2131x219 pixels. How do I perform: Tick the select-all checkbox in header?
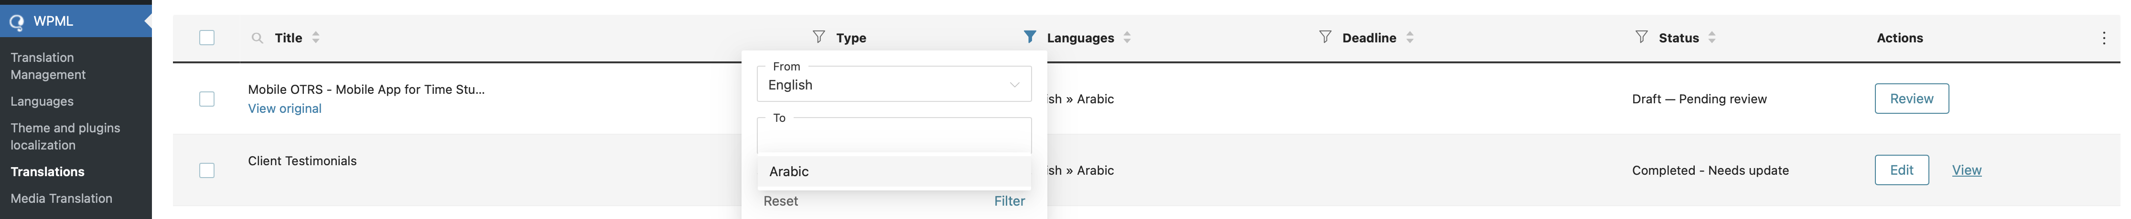[207, 38]
